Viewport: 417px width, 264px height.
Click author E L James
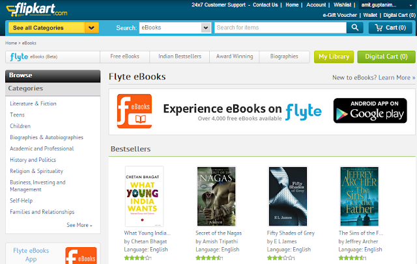(x=285, y=241)
